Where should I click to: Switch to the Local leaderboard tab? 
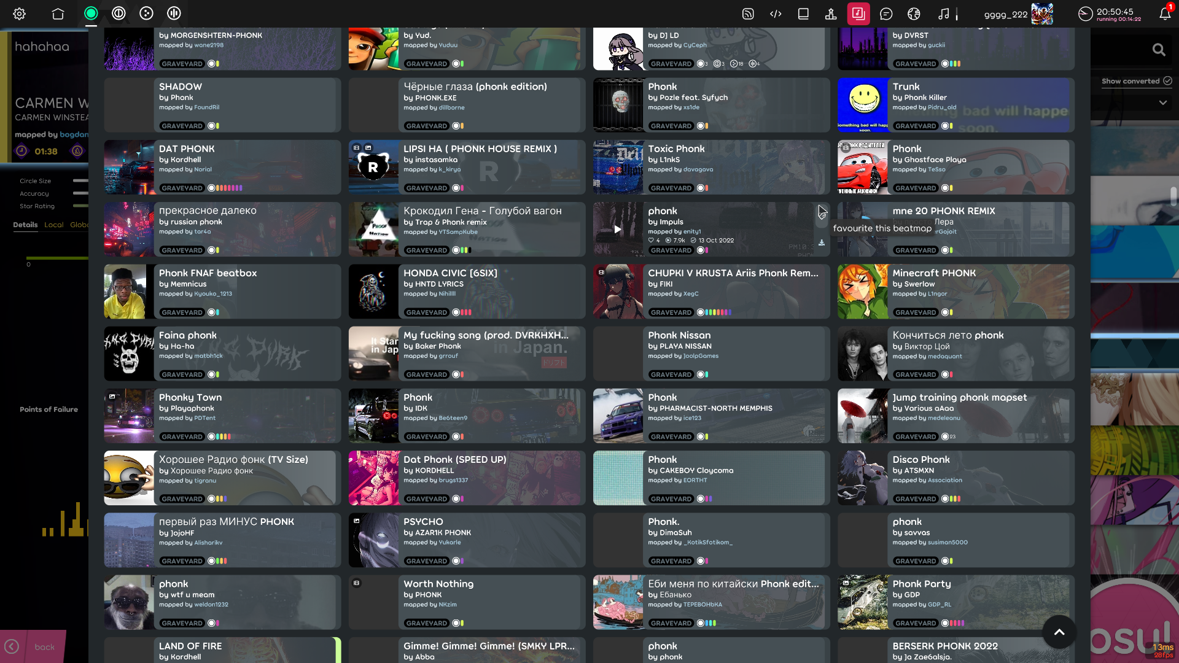pyautogui.click(x=53, y=225)
